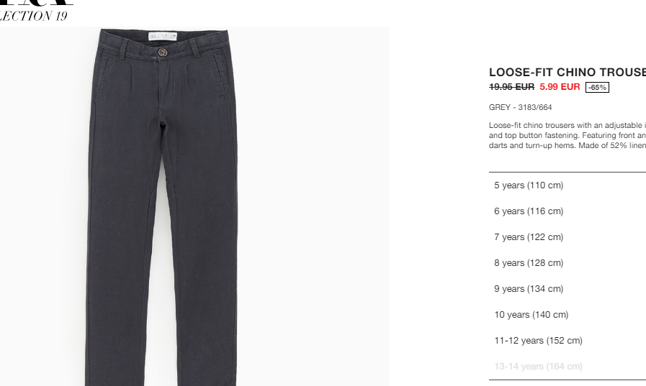This screenshot has width=646, height=386.
Task: Open the Collection 19 link
Action: coord(33,16)
